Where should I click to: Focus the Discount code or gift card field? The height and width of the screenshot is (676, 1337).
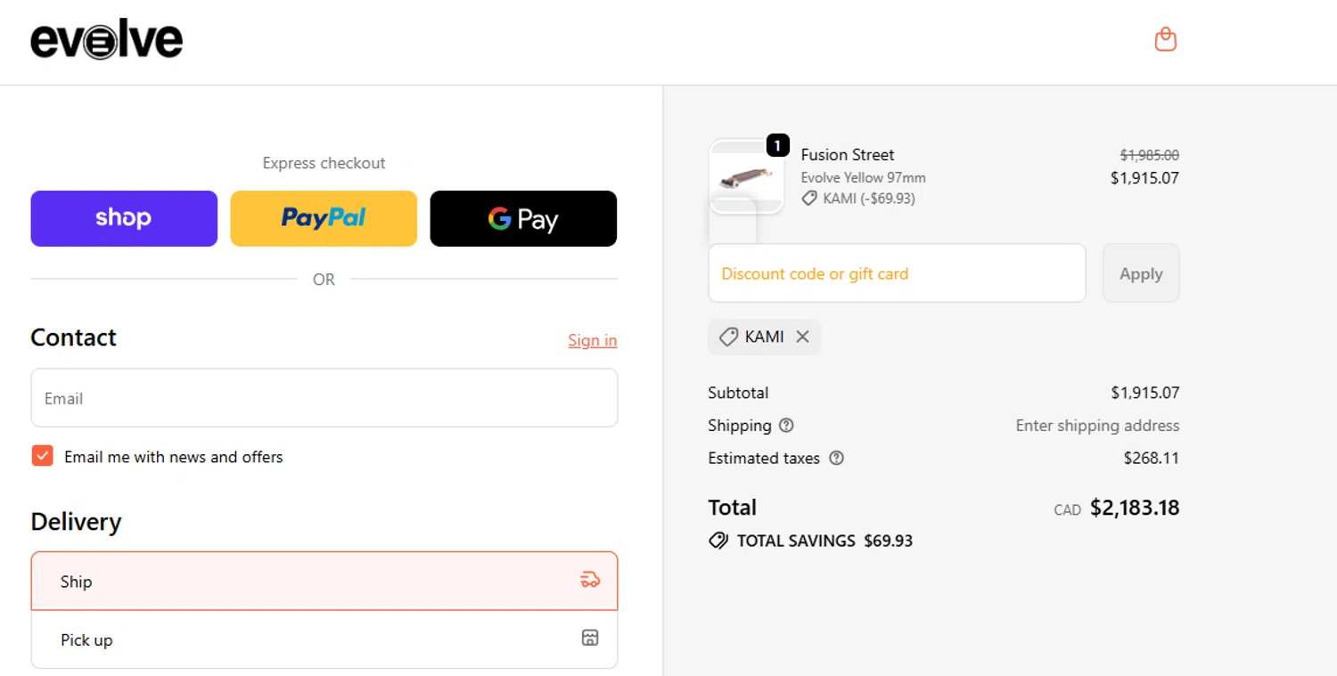(897, 273)
